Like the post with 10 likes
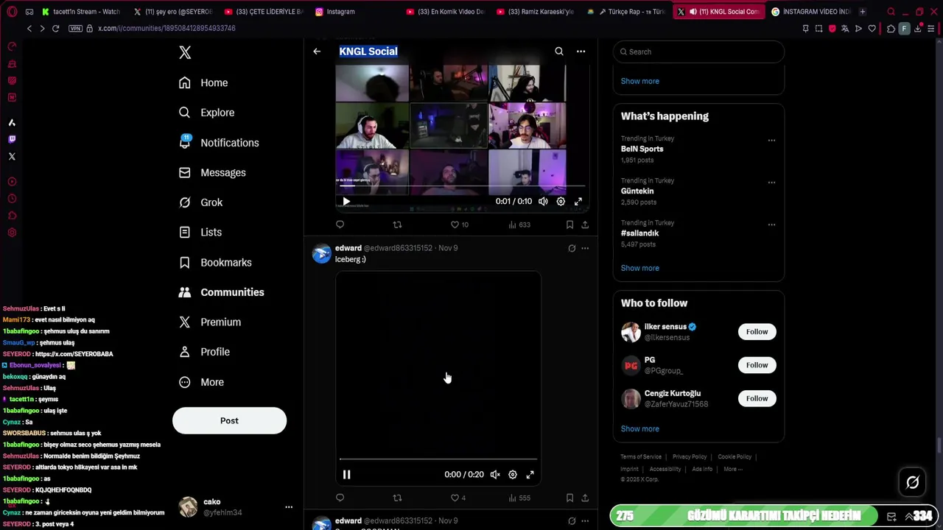Image resolution: width=943 pixels, height=530 pixels. tap(459, 225)
